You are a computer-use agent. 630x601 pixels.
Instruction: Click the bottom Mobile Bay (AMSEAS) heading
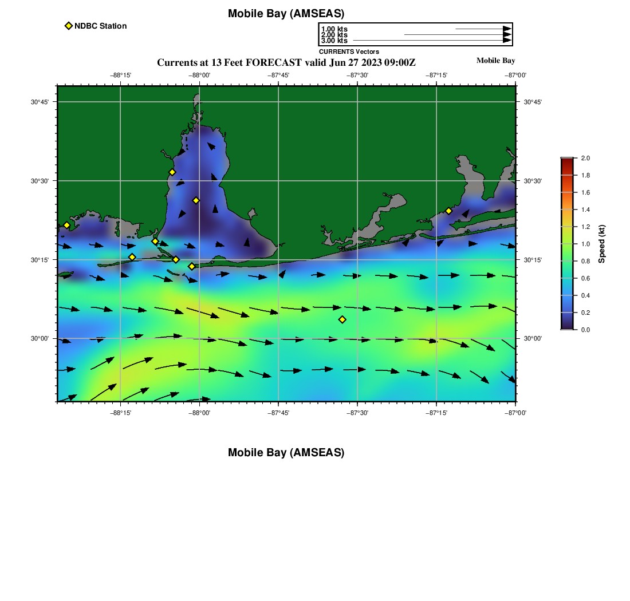click(x=286, y=453)
